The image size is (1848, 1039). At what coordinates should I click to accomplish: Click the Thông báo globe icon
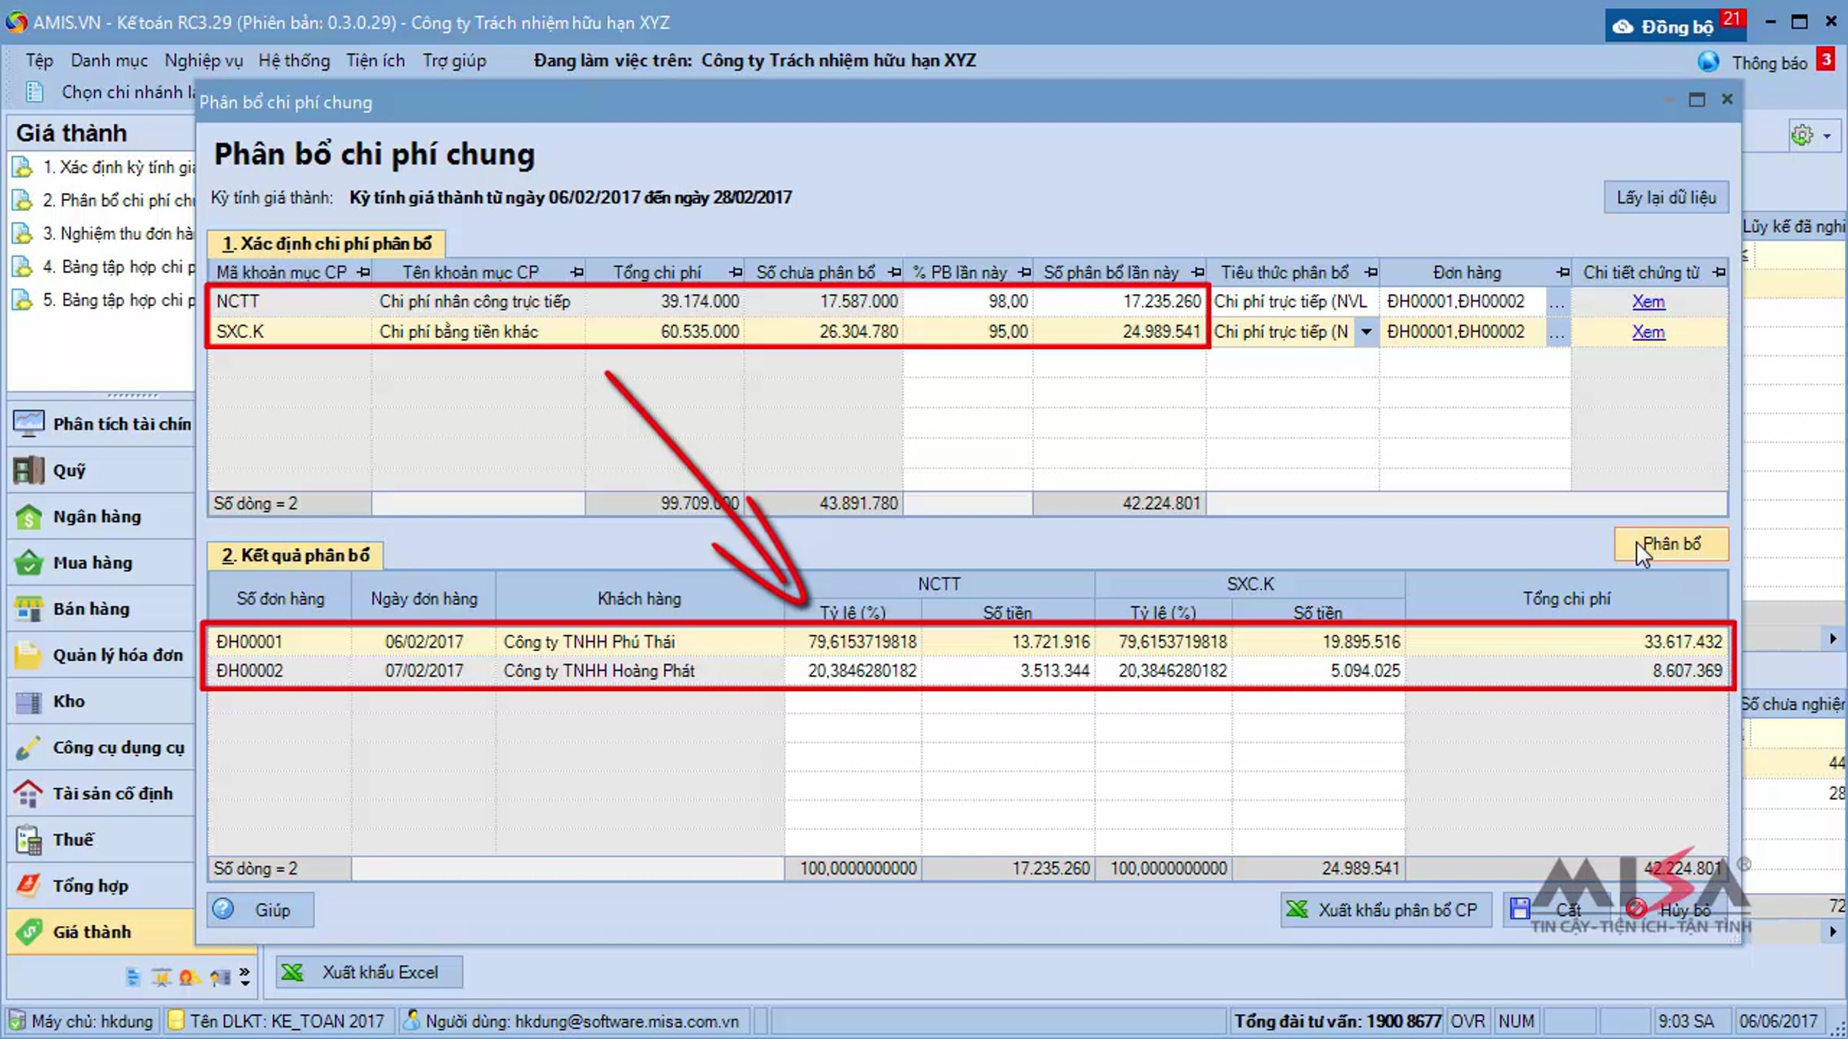(1709, 62)
